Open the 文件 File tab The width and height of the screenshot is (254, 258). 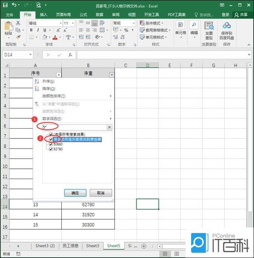click(x=9, y=15)
